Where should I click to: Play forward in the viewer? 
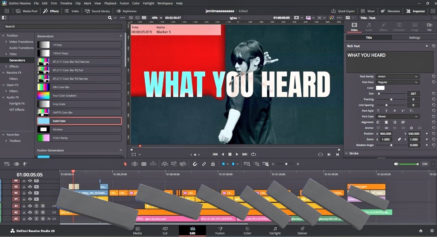[237, 154]
